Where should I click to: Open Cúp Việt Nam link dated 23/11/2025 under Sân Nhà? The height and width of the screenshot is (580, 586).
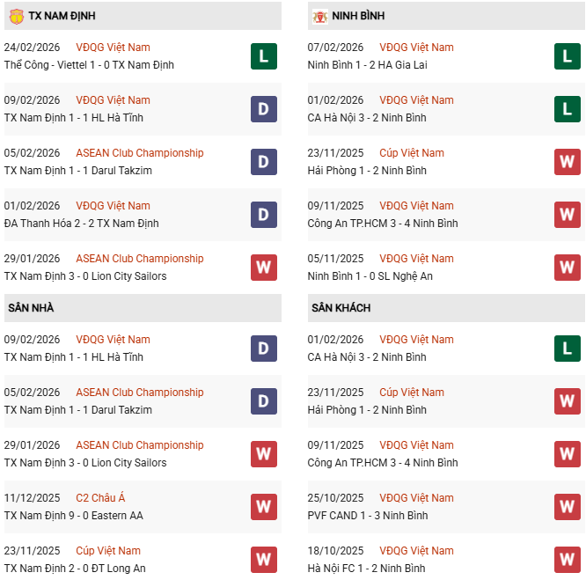[x=108, y=551]
